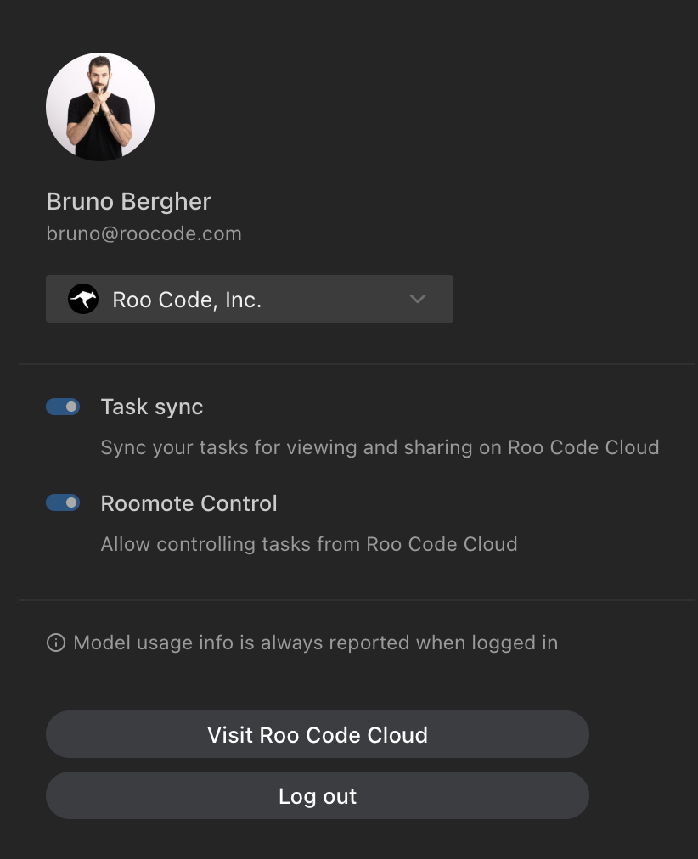Disable the Task sync toggle
Image resolution: width=698 pixels, height=859 pixels.
click(x=63, y=407)
